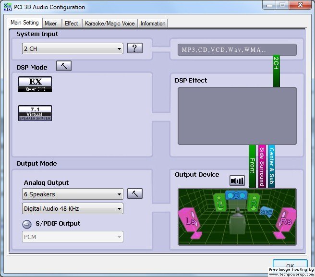The width and height of the screenshot is (315, 277).
Task: Click the DSP Mode hammer settings icon
Action: (64, 66)
